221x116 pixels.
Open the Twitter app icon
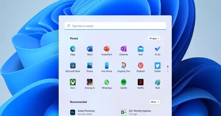[157, 66]
